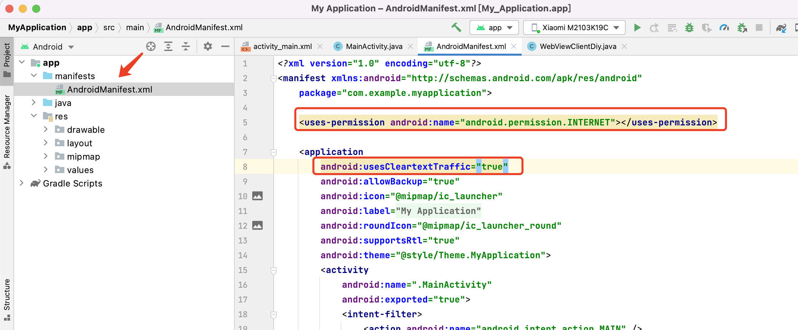The height and width of the screenshot is (330, 798).
Task: Expand the mipmap folder
Action: [46, 156]
